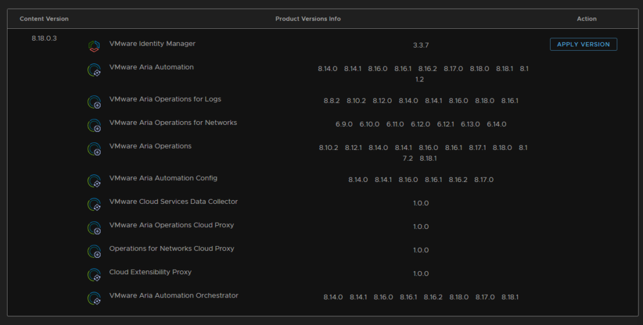Click the VMware Cloud Services Data Collector label

[x=173, y=201]
